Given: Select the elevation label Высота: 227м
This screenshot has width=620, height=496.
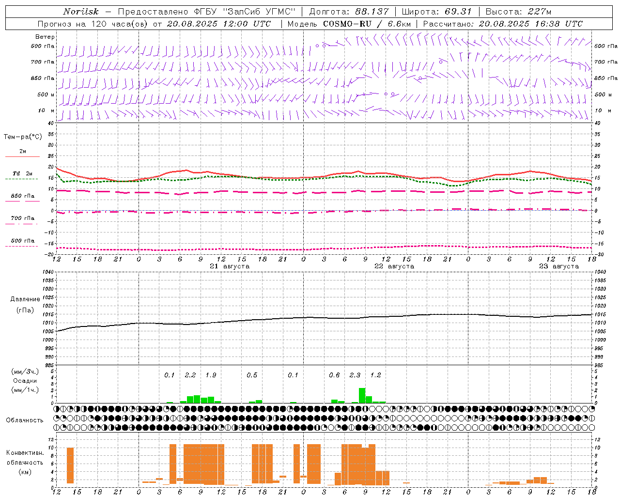Looking at the screenshot, I should 518,12.
